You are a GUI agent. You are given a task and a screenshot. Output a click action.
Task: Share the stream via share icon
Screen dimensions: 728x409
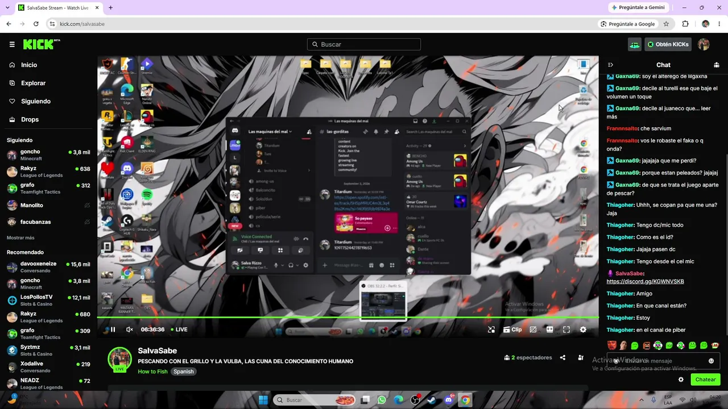562,358
